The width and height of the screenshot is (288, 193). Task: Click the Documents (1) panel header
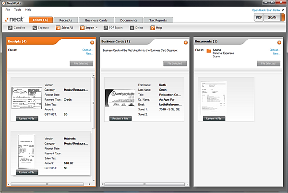(x=206, y=41)
